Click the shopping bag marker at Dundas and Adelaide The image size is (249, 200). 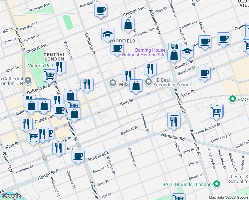click(x=174, y=56)
